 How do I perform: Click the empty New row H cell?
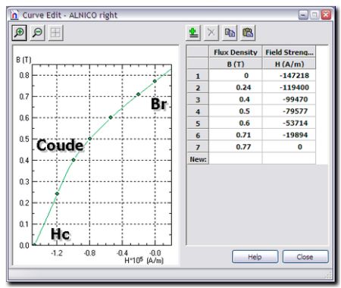(x=289, y=159)
